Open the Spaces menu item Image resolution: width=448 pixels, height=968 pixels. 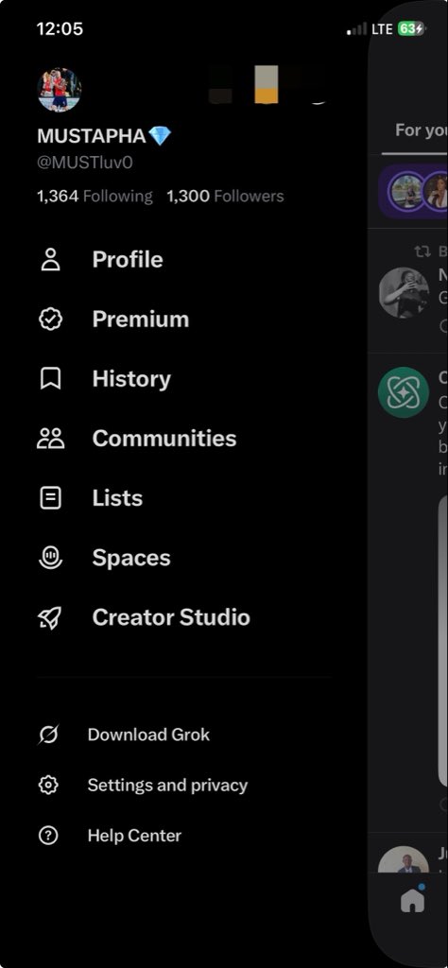tap(131, 558)
